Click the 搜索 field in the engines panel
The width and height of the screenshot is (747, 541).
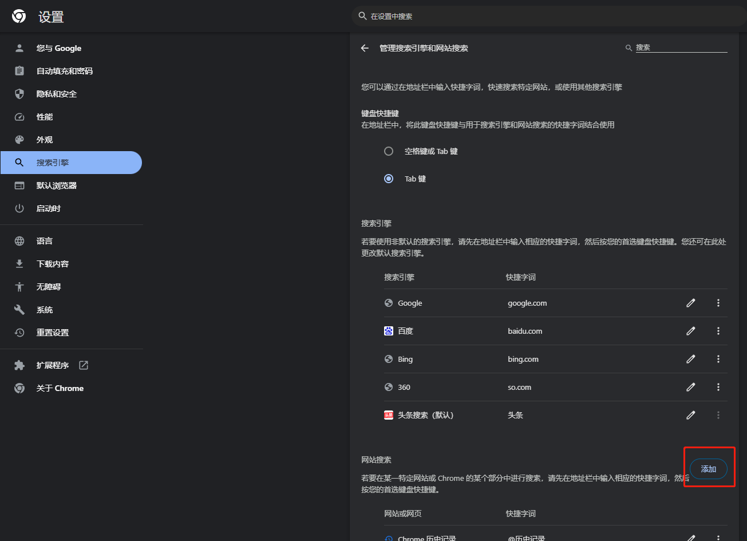point(681,48)
